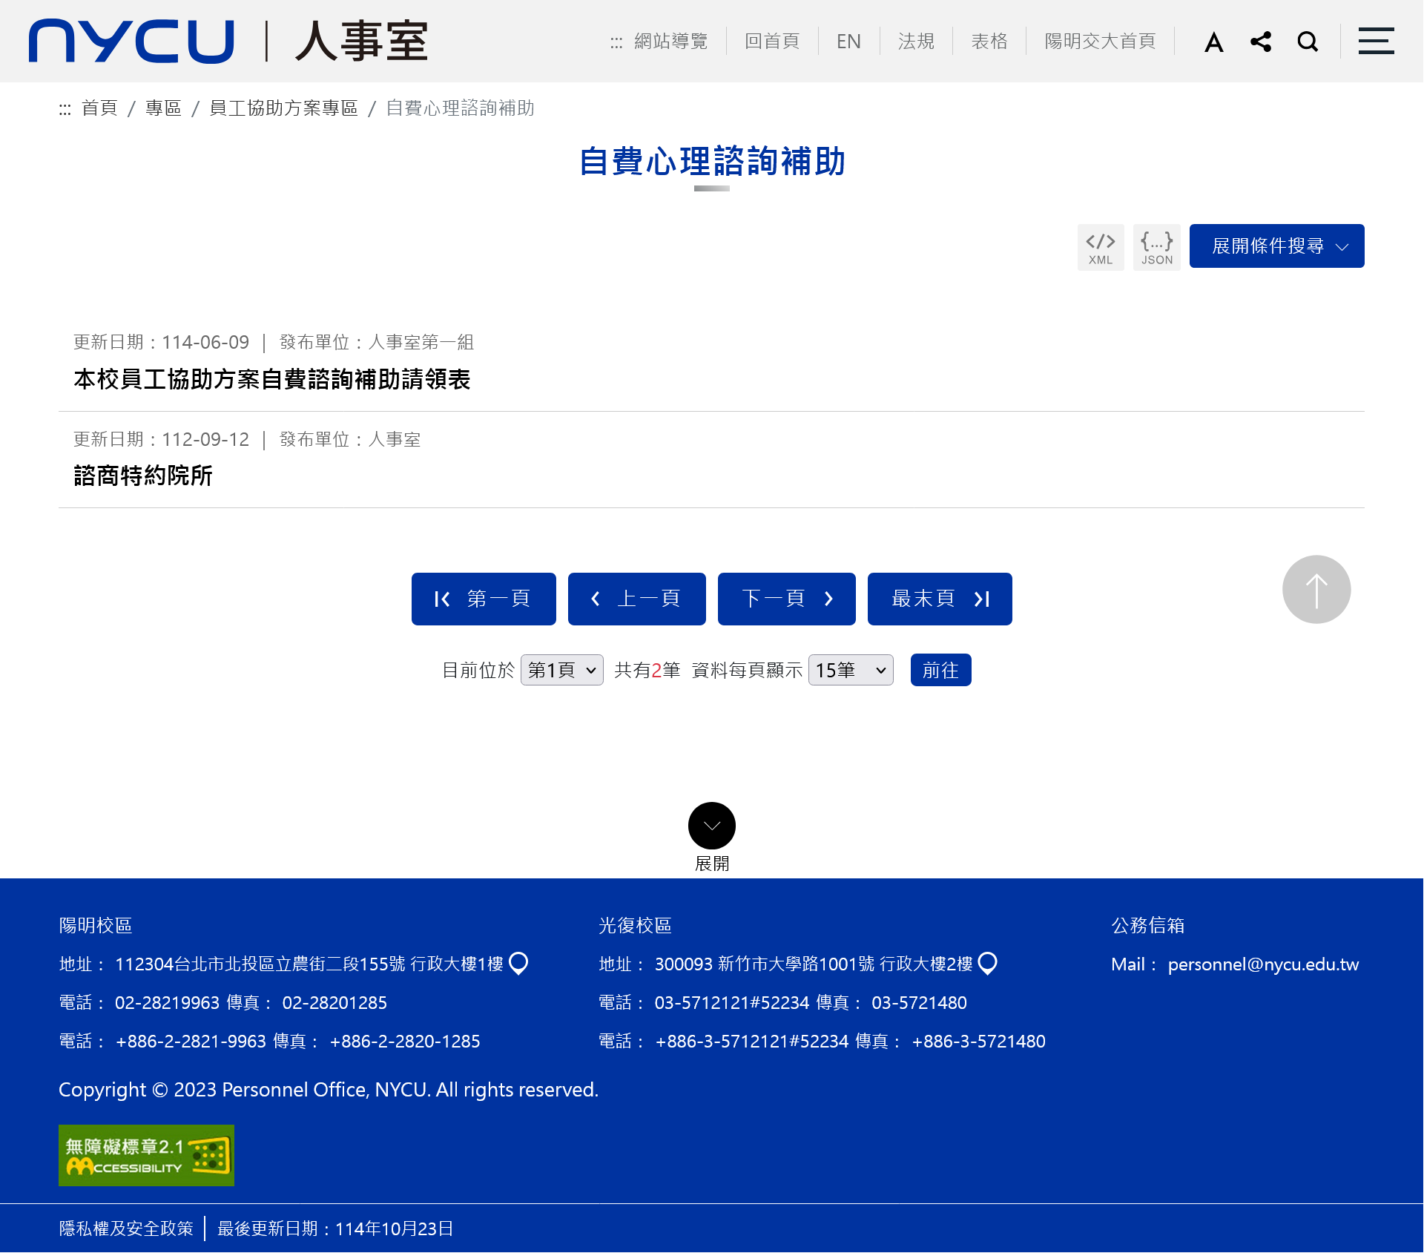Open Yangming campus map location pin
The height and width of the screenshot is (1253, 1424).
pos(519,963)
